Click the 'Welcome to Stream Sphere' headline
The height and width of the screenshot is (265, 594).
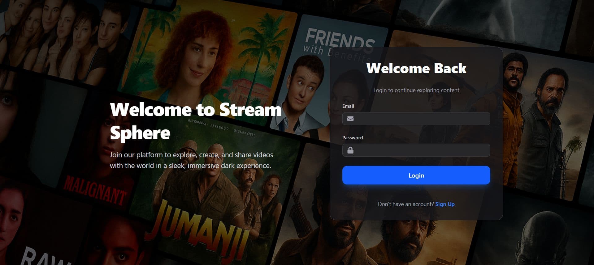(196, 121)
